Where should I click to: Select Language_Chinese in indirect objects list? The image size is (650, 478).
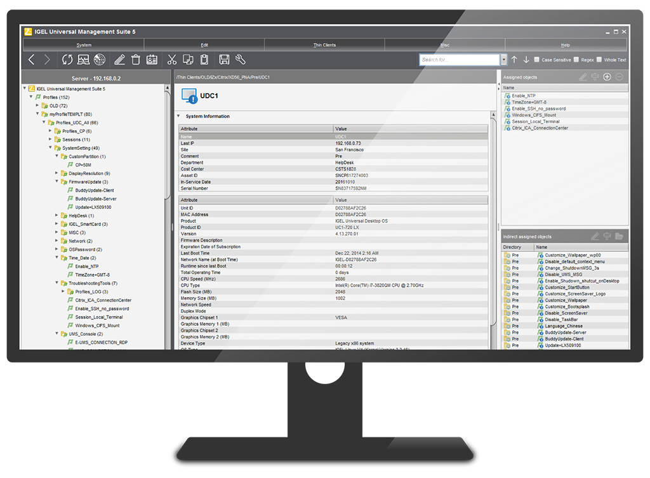tap(564, 326)
